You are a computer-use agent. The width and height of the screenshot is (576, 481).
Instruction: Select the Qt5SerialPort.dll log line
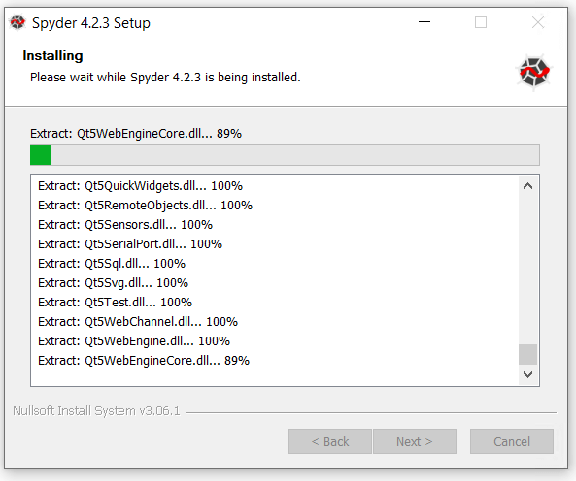(x=130, y=244)
